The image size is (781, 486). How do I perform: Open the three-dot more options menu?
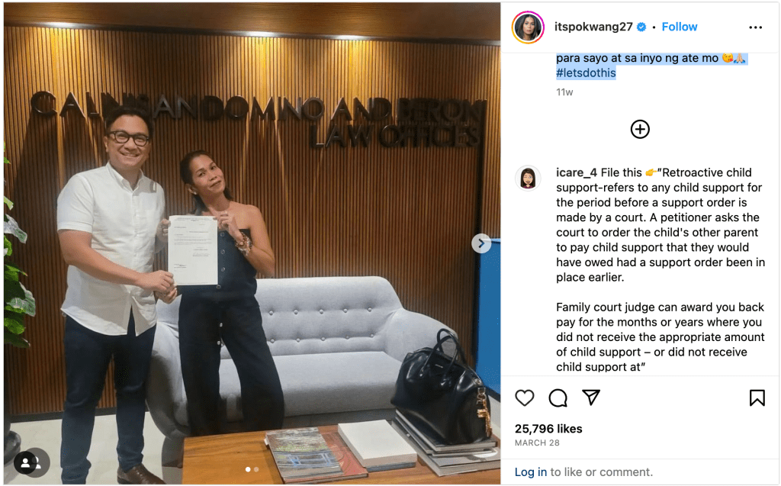(x=756, y=27)
